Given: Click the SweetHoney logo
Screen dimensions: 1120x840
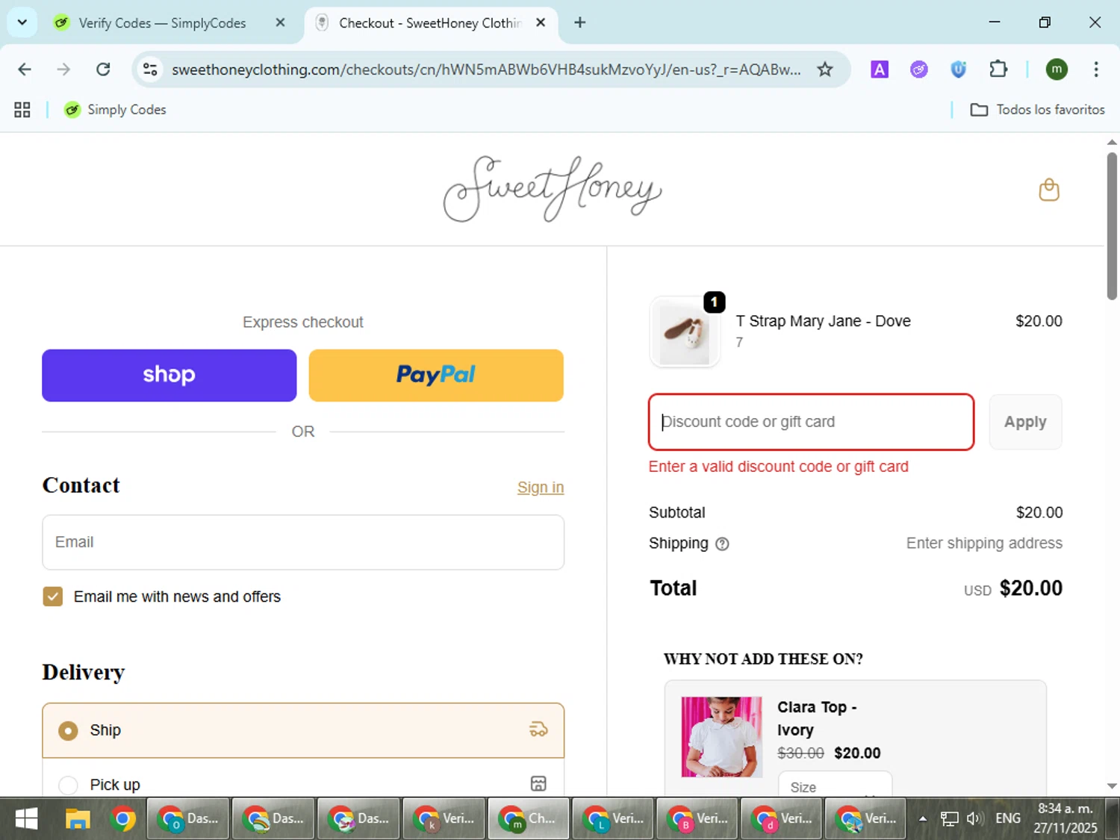Looking at the screenshot, I should tap(553, 189).
